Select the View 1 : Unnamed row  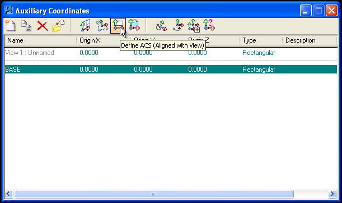(x=171, y=53)
